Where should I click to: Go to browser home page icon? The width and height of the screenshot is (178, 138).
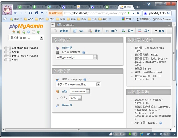tap(36, 13)
